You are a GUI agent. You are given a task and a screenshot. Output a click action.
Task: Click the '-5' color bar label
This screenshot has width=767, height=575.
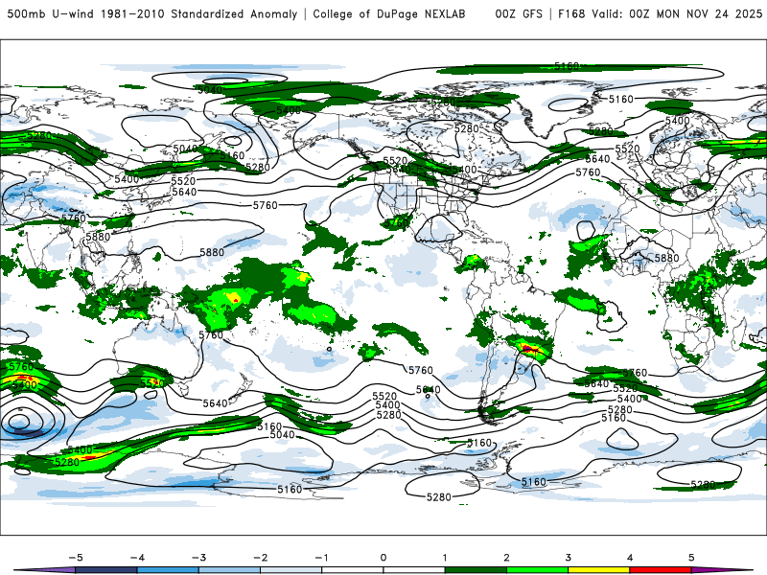pyautogui.click(x=76, y=558)
